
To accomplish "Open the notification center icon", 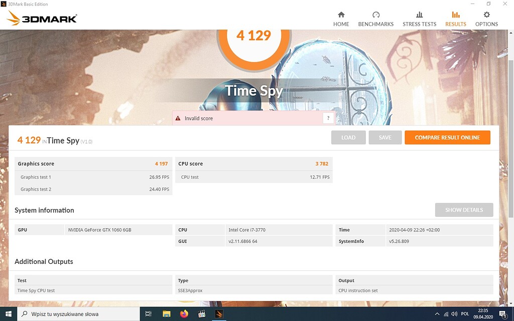I will pos(503,314).
